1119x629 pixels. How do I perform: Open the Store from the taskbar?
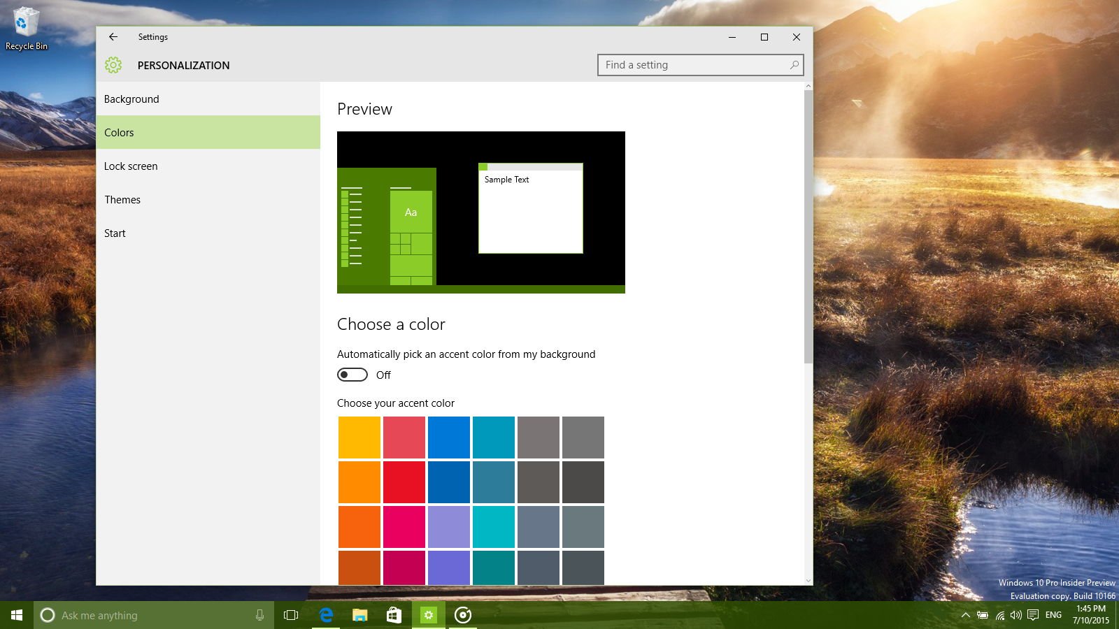[x=394, y=615]
